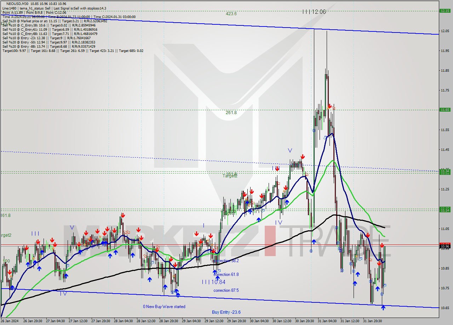Screen dimensions: 453x325
Task: Click the '30 Jan 04:30' time axis label
Action: [259, 321]
